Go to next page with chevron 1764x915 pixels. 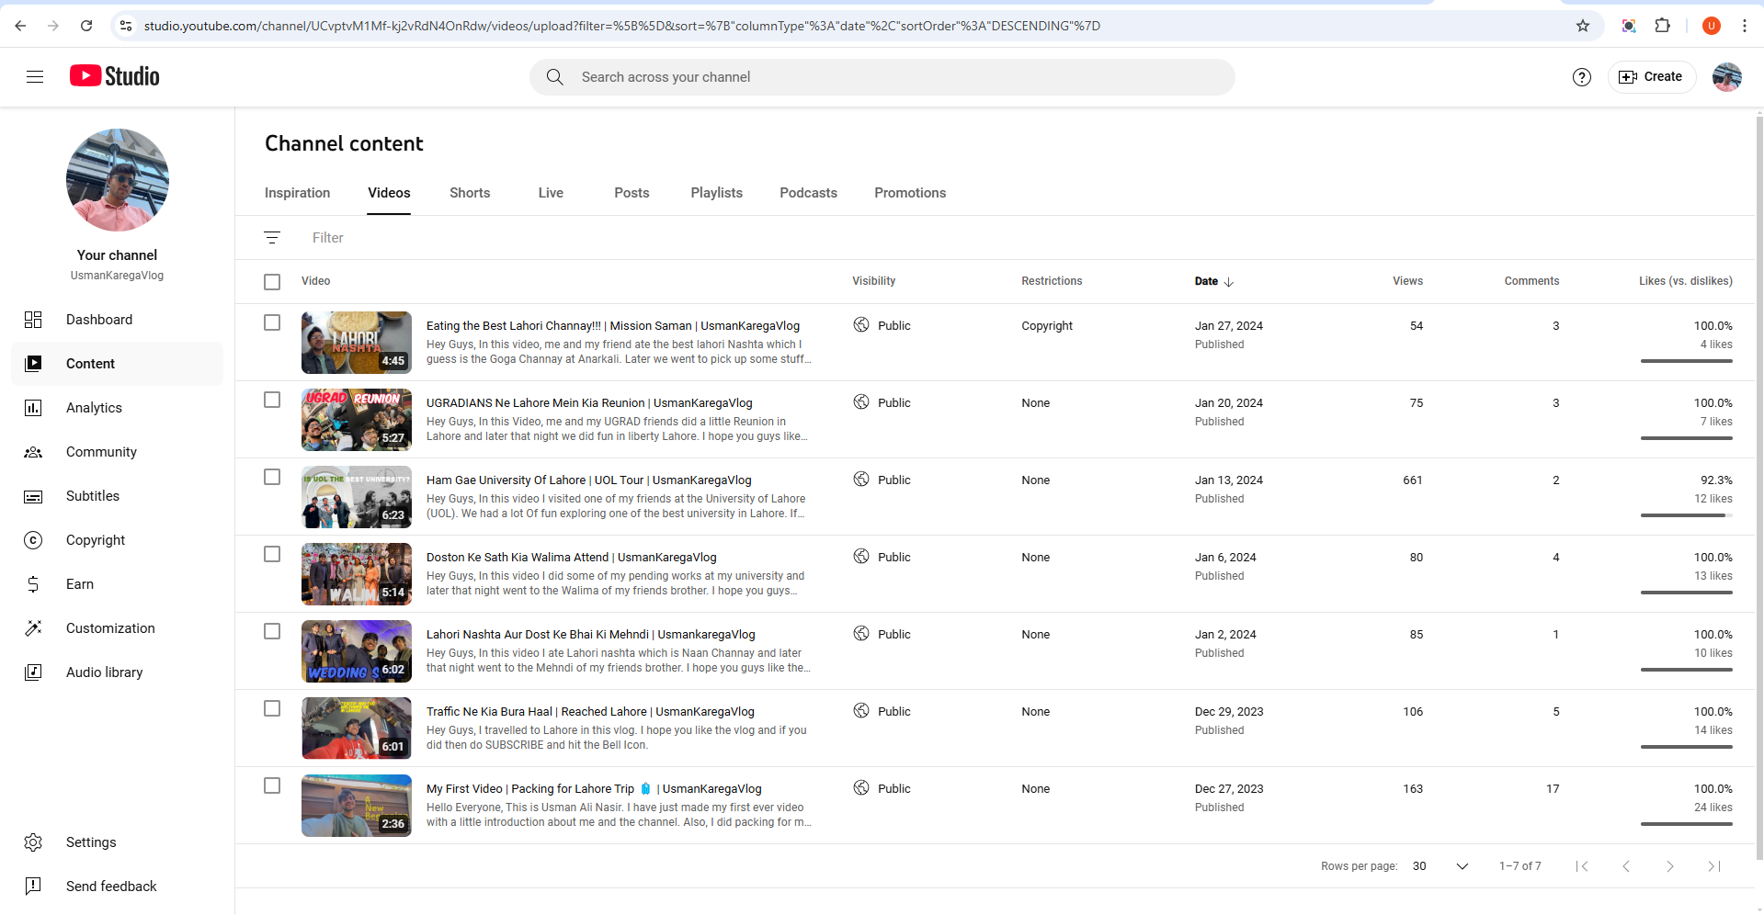coord(1669,865)
